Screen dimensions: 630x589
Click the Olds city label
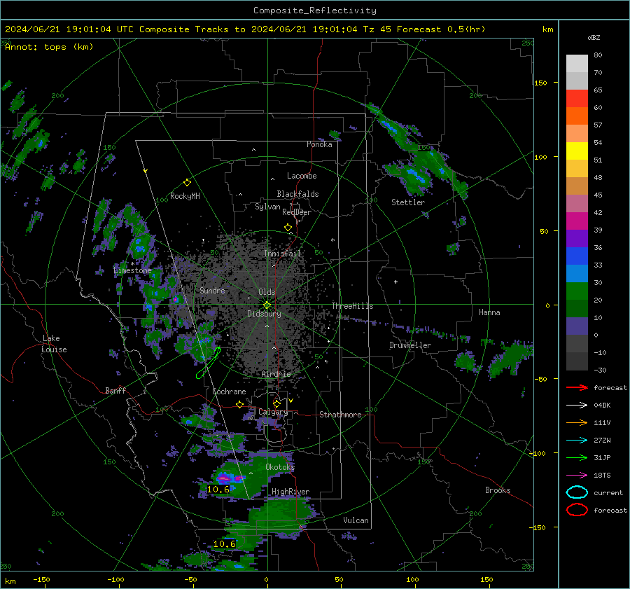coord(267,292)
